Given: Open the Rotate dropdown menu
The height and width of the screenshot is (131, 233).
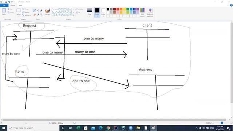Looking at the screenshot, I should click(27, 15).
